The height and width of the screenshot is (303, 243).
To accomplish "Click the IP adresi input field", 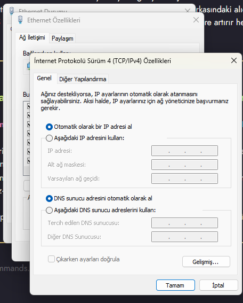I will point(184,151).
